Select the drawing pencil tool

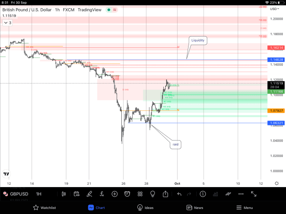coord(89,194)
